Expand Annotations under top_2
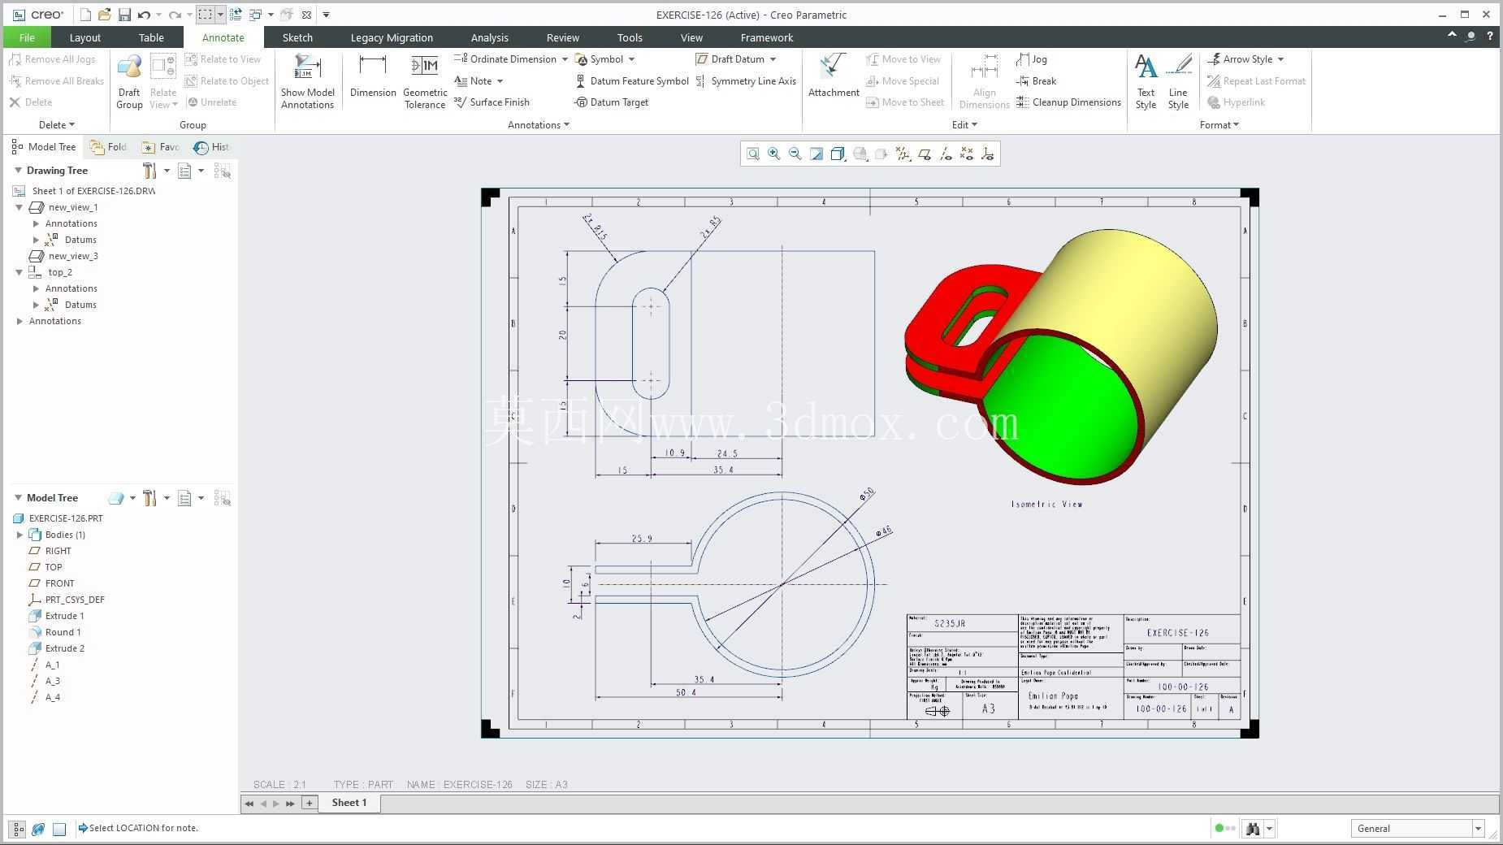1503x845 pixels. (36, 288)
